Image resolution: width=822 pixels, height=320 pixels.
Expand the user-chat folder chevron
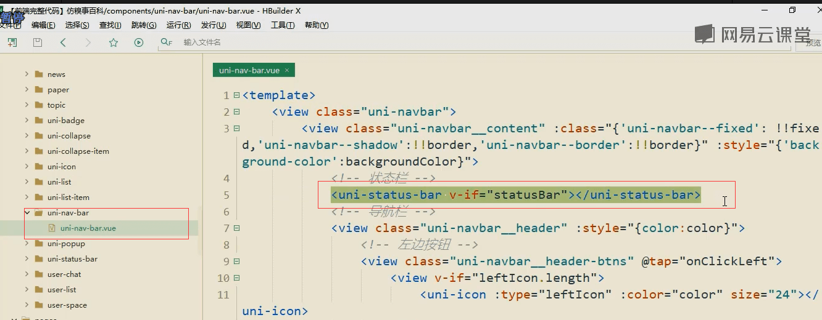[x=27, y=274]
